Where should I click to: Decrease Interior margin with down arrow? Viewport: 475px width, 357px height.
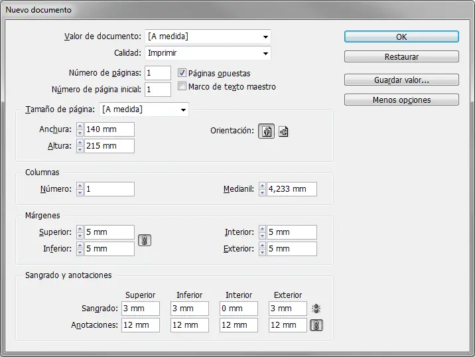tap(262, 236)
